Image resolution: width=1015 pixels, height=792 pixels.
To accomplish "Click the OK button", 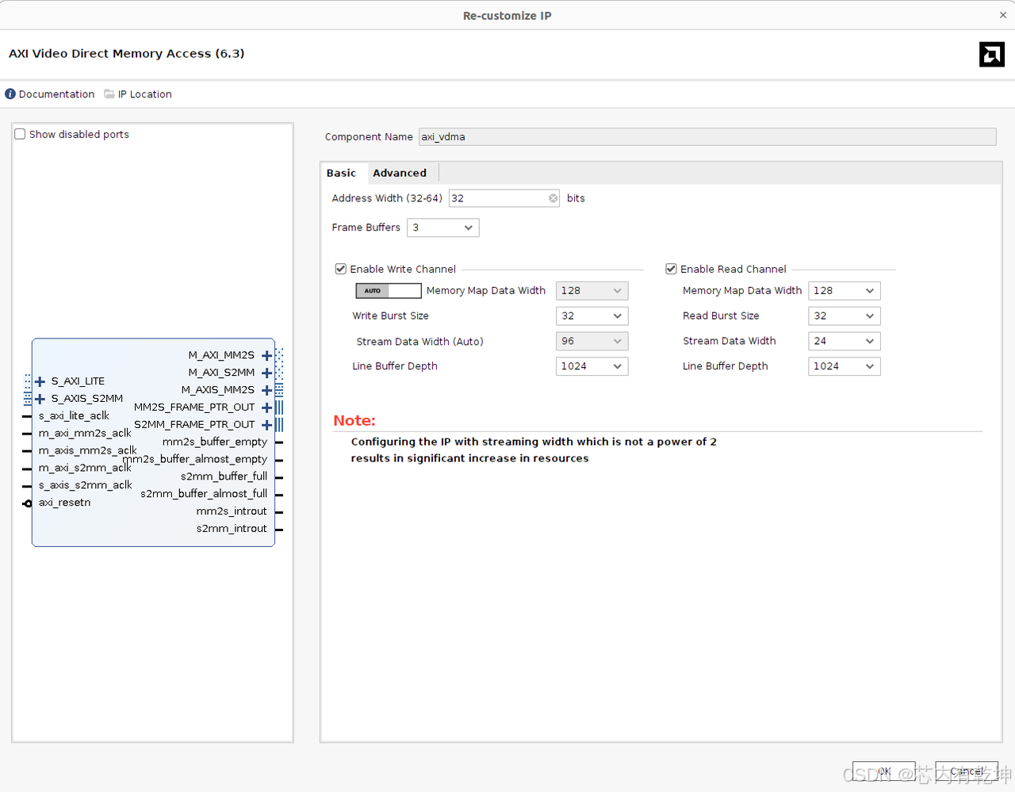I will tap(884, 771).
